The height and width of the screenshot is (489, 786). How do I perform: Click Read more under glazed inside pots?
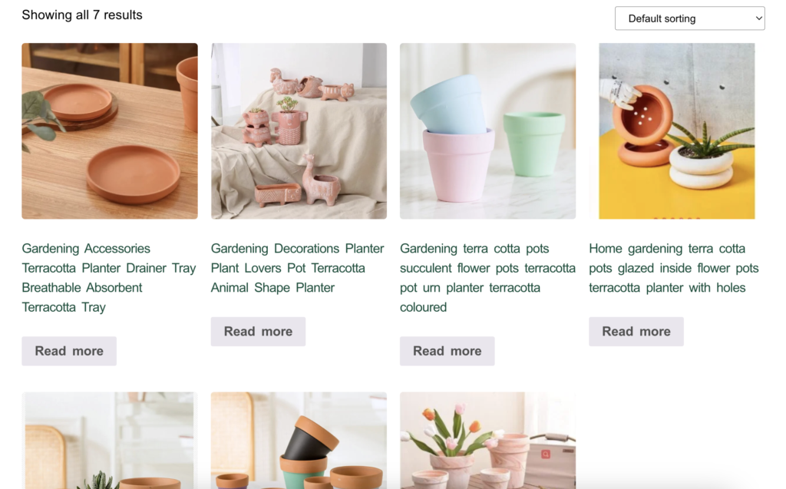pyautogui.click(x=636, y=332)
